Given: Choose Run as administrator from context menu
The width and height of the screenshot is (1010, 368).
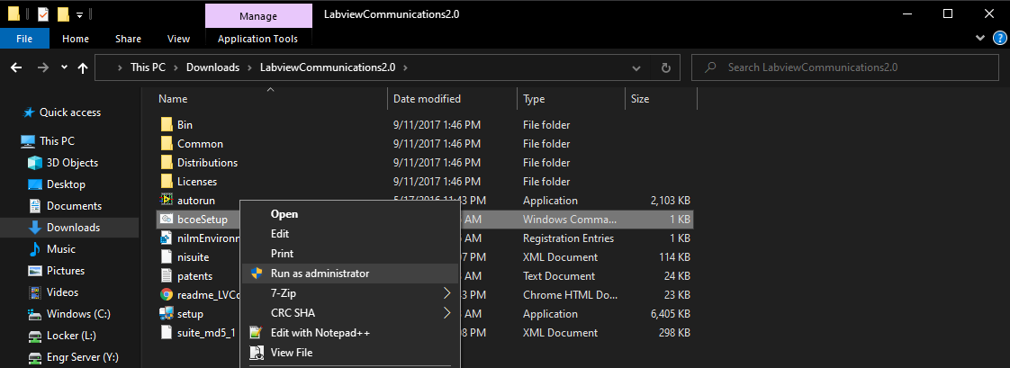Looking at the screenshot, I should tap(320, 274).
